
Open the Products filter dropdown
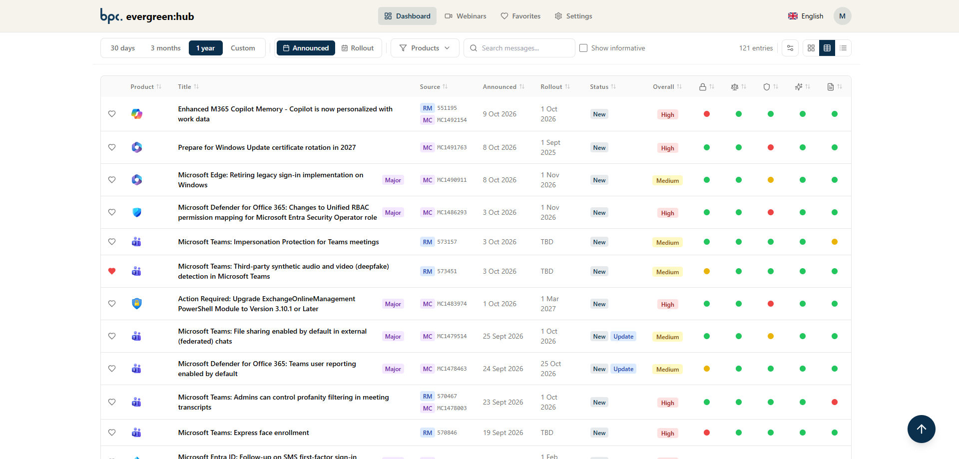click(425, 48)
